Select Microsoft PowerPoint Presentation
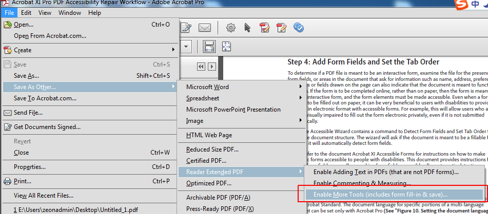This screenshot has width=488, height=214. [242, 110]
